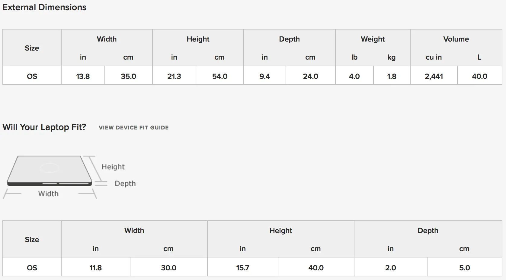Select the 21.3 inch height cell

tap(174, 76)
